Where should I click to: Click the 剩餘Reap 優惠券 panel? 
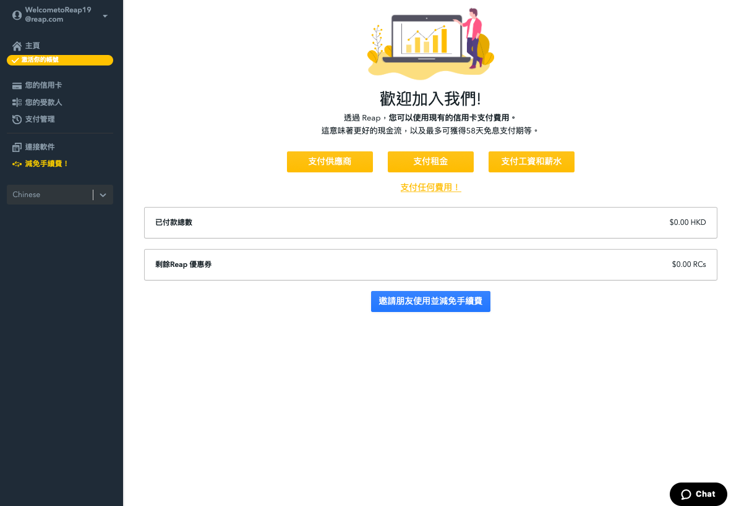tap(430, 264)
